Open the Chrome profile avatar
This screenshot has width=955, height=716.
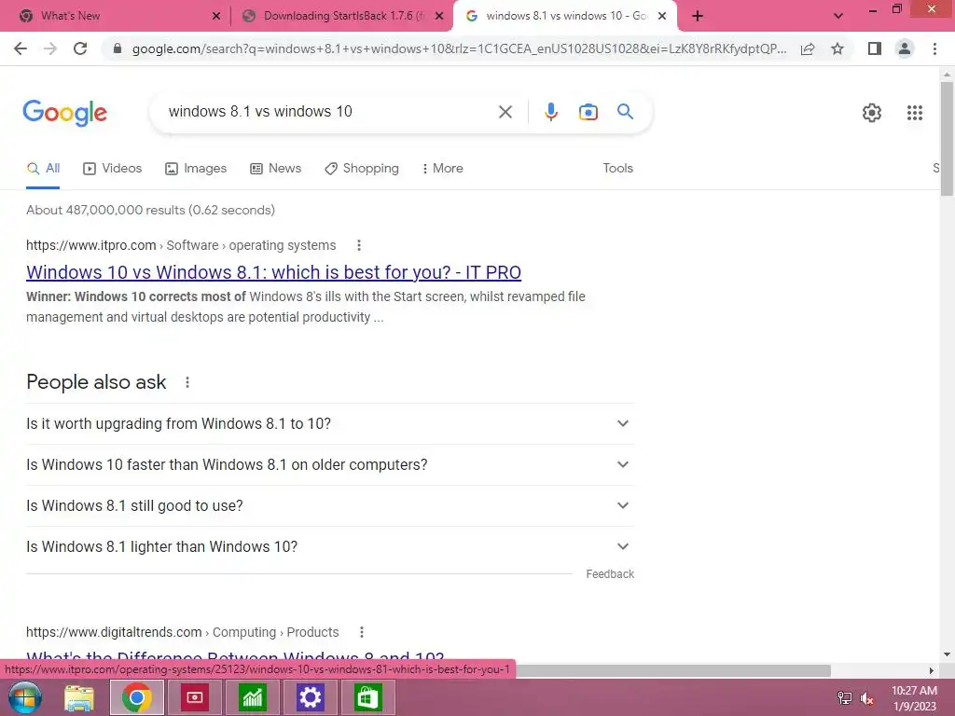(905, 48)
